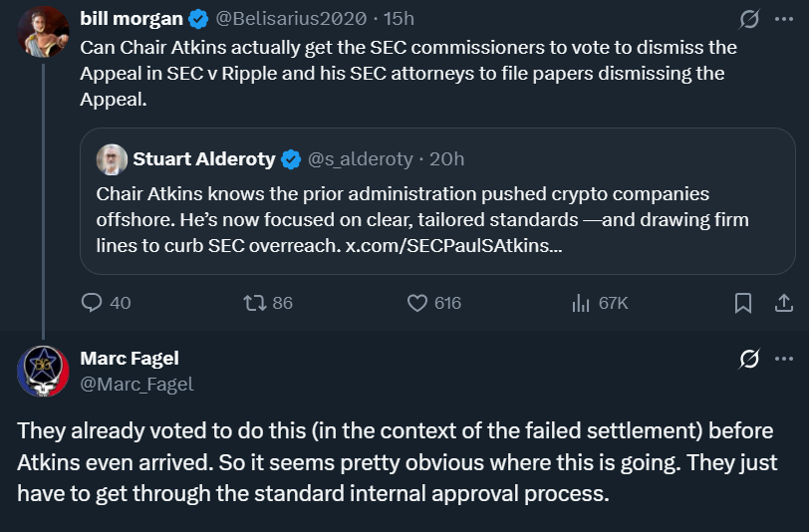
Task: Open bill morgan's profile picture
Action: (x=43, y=32)
